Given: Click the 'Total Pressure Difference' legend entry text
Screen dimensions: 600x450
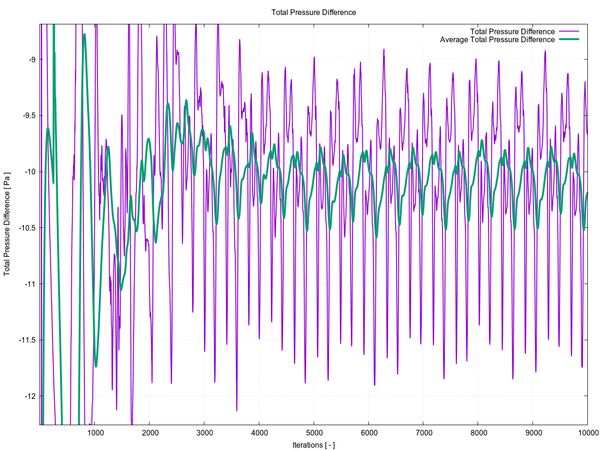Looking at the screenshot, I should click(512, 31).
